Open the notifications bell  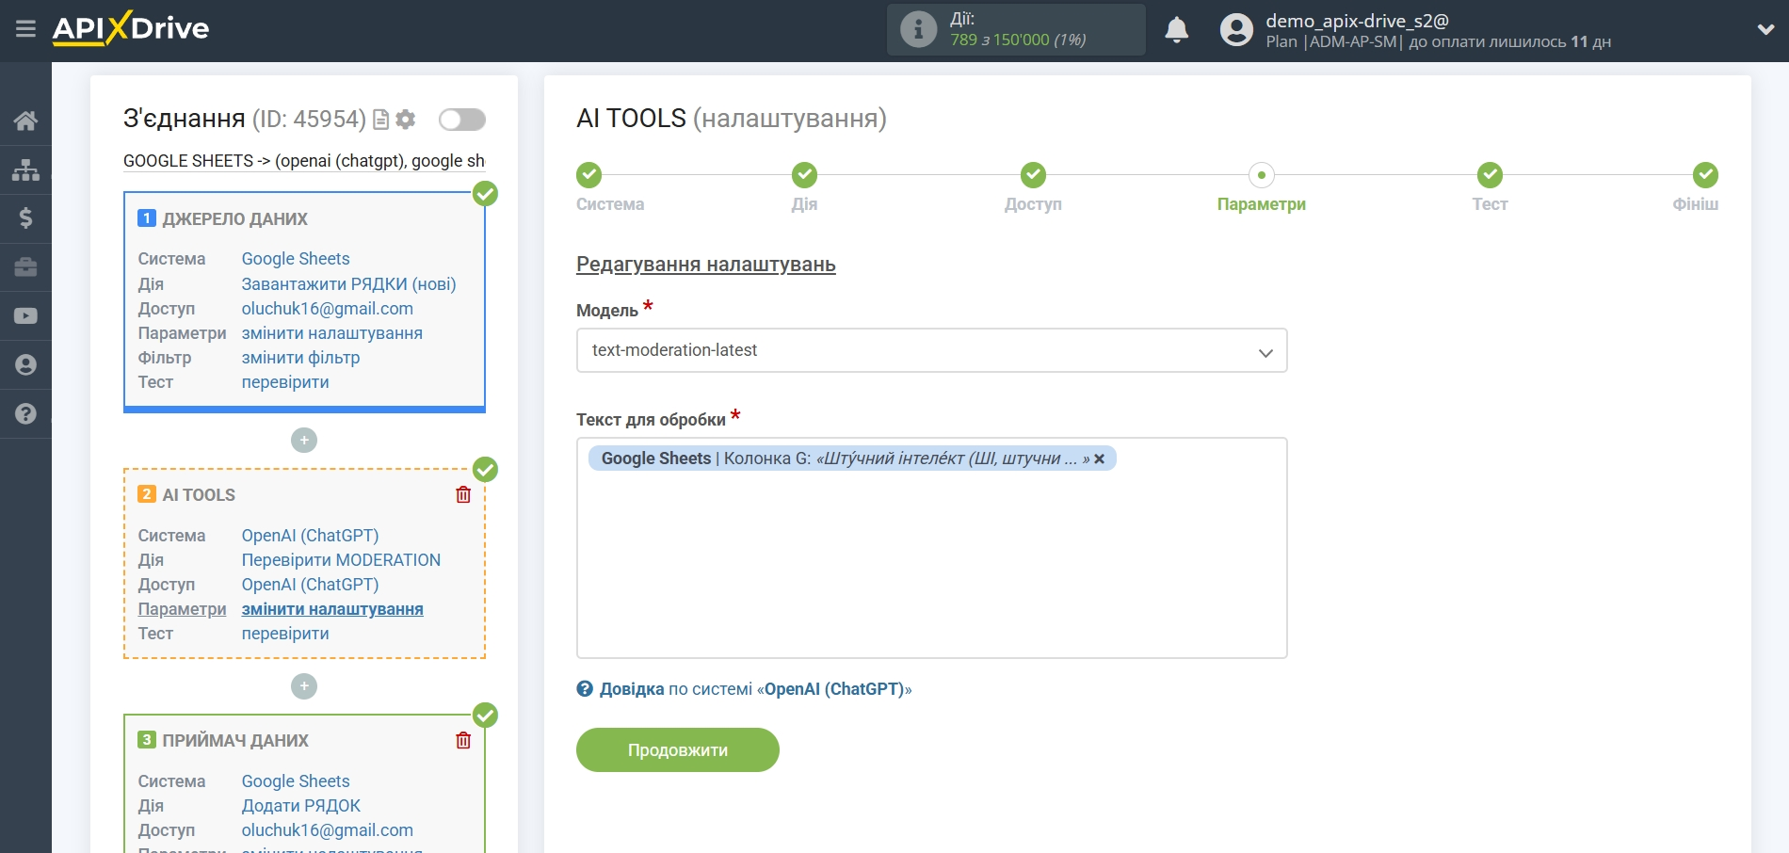point(1176,30)
